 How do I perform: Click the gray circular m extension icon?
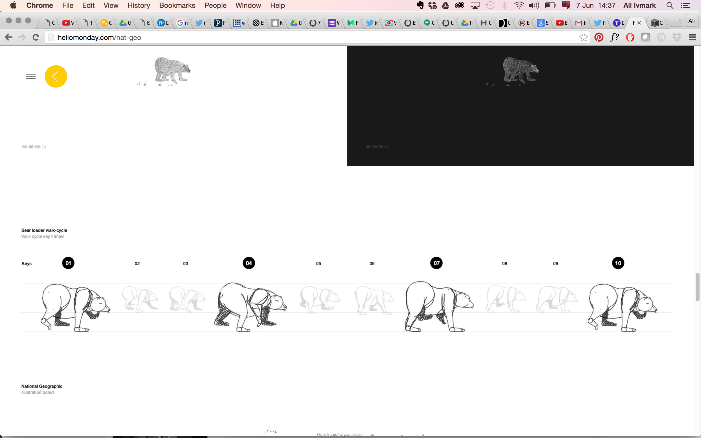coord(661,37)
